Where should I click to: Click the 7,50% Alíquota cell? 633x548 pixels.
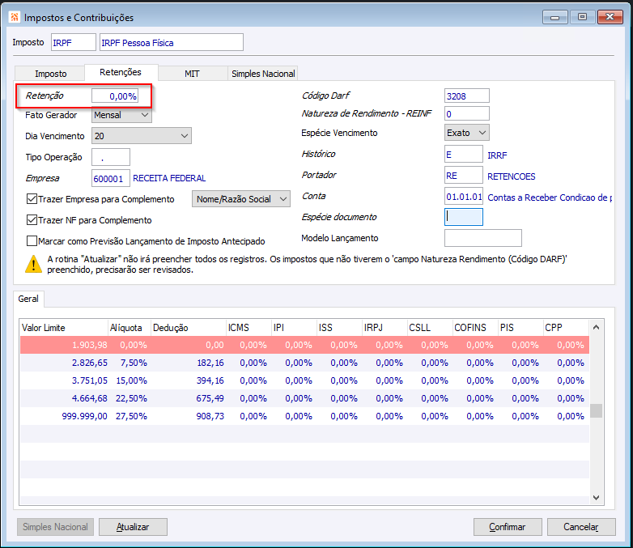coord(130,363)
